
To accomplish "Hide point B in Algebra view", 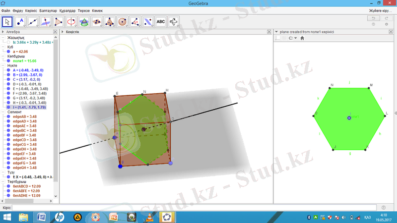I will tap(8, 75).
